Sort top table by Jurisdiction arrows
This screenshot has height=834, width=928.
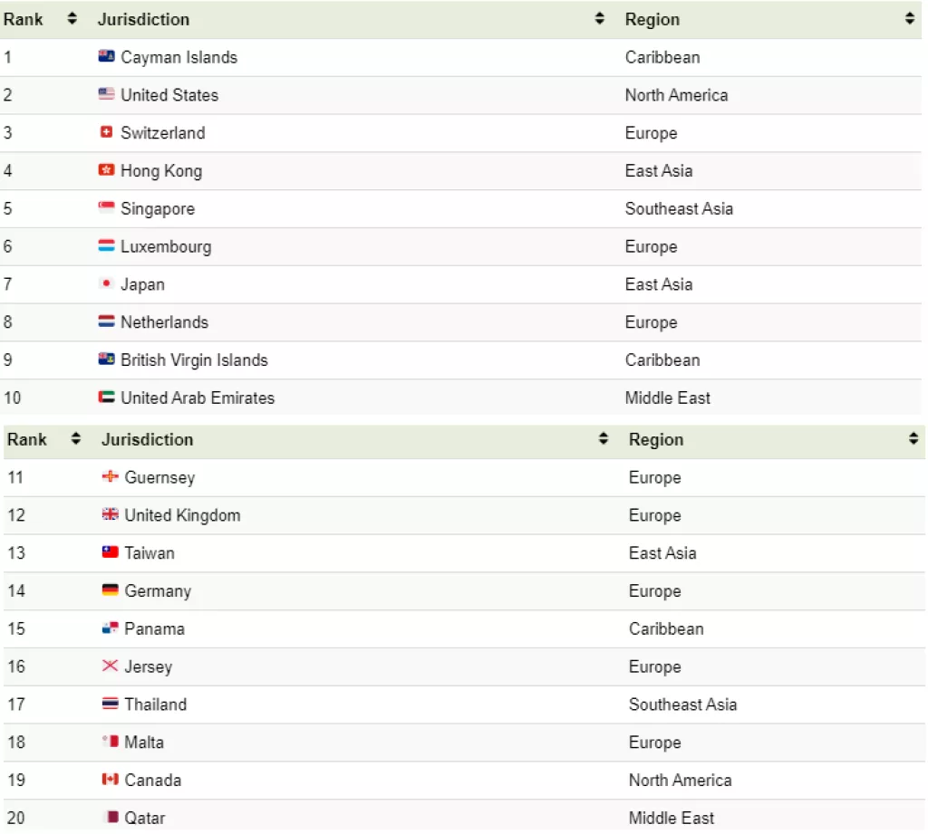point(599,19)
